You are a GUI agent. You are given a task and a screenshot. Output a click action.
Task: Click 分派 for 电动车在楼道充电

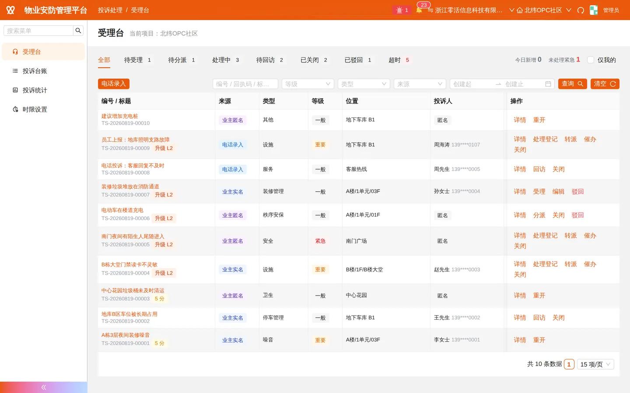pos(539,215)
